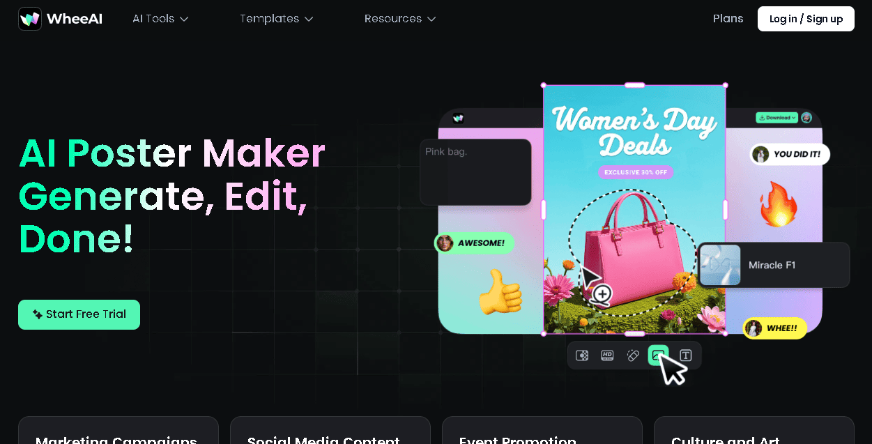Go to the Plans page
872x444 pixels.
[x=728, y=19]
